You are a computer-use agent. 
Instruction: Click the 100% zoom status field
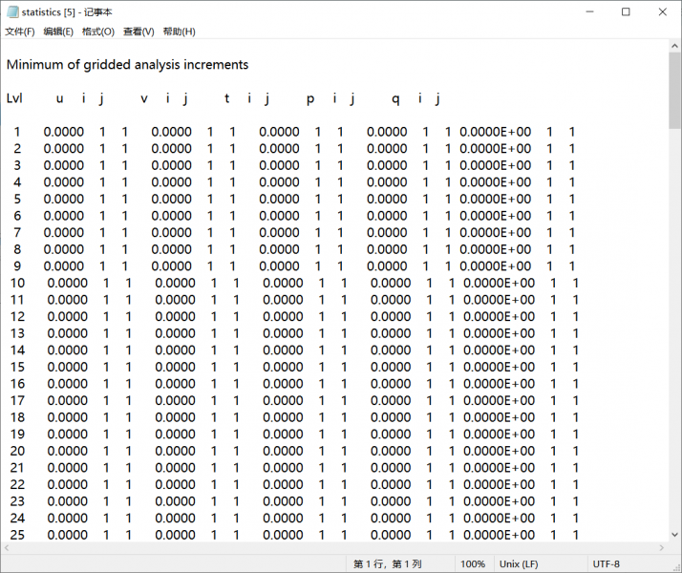[473, 564]
